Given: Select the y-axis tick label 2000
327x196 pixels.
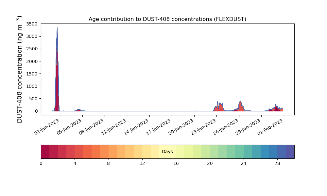Looking at the screenshot, I should click(x=32, y=61).
